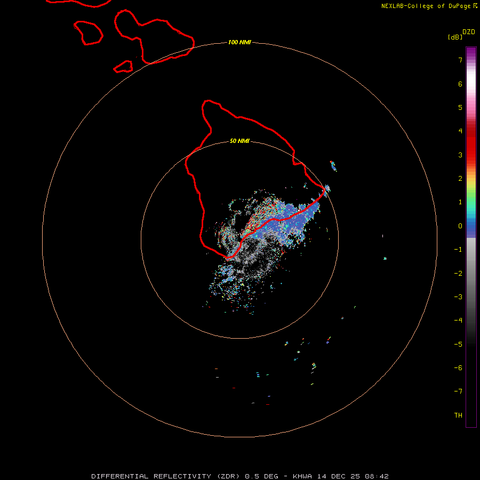Click the -6 dB scale label
This screenshot has width=480, height=480.
click(x=458, y=368)
